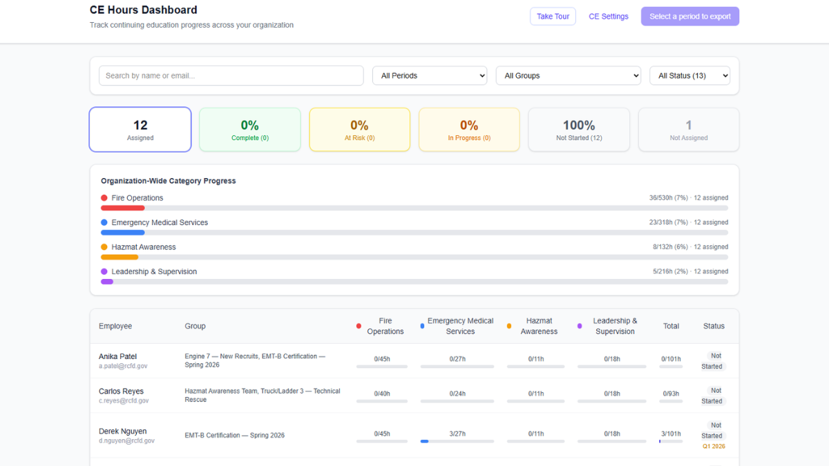Image resolution: width=829 pixels, height=466 pixels.
Task: Open the All Periods dropdown
Action: (430, 76)
